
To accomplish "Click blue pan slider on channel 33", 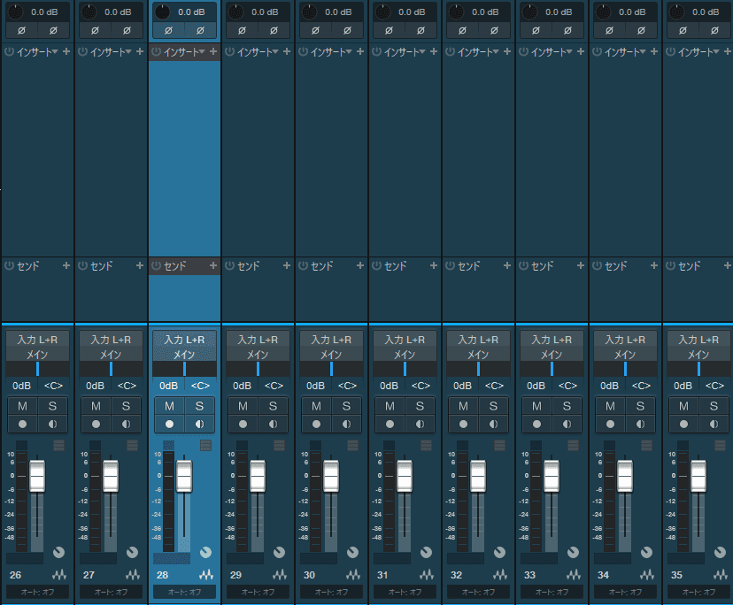I will [552, 369].
